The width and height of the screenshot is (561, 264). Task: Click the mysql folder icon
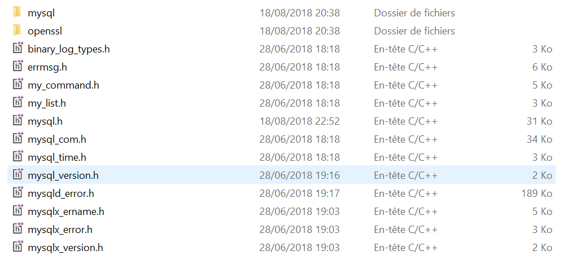click(x=17, y=12)
